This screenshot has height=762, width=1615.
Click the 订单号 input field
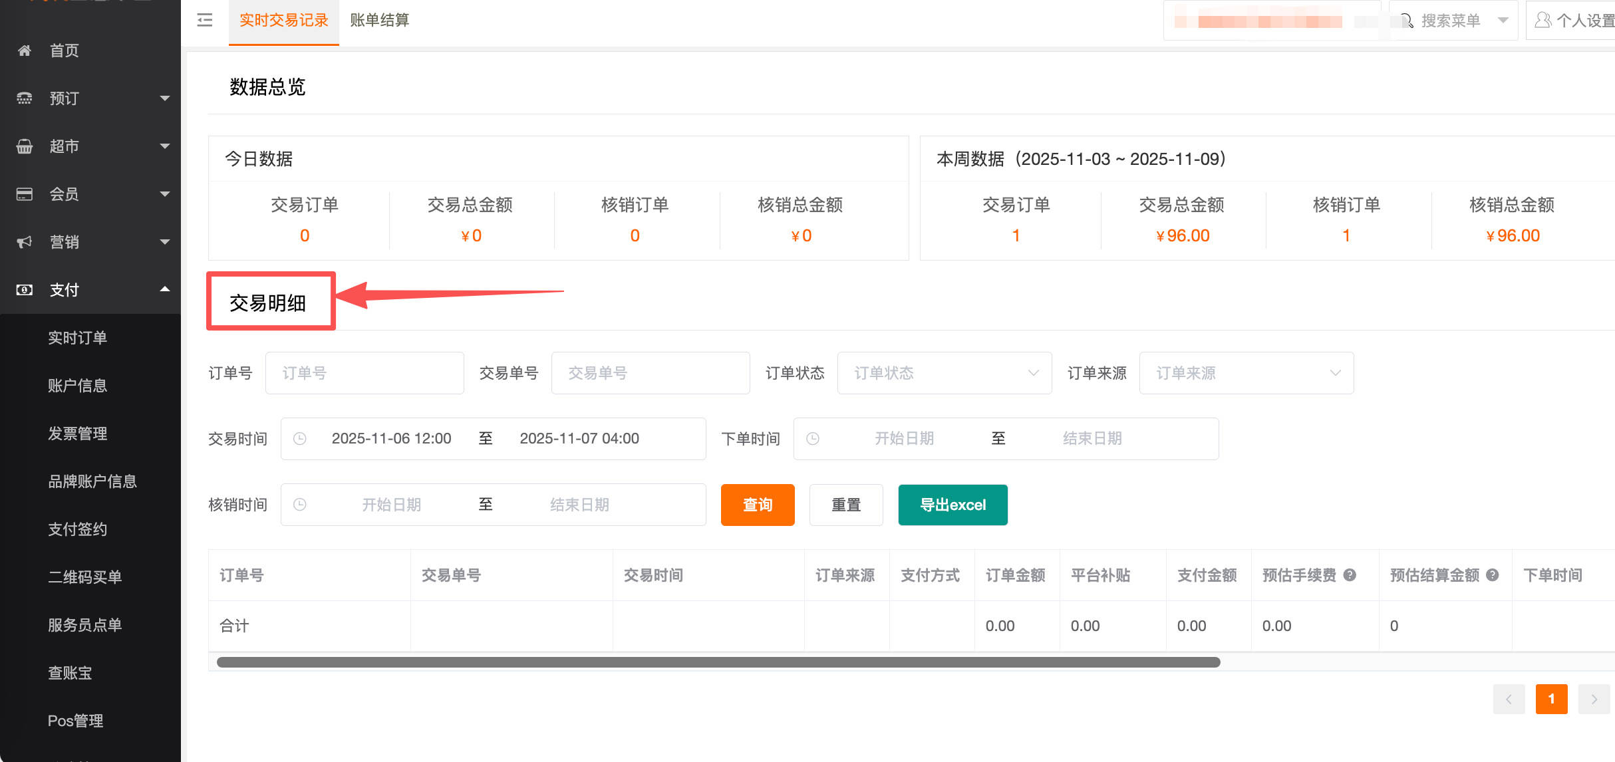click(365, 373)
